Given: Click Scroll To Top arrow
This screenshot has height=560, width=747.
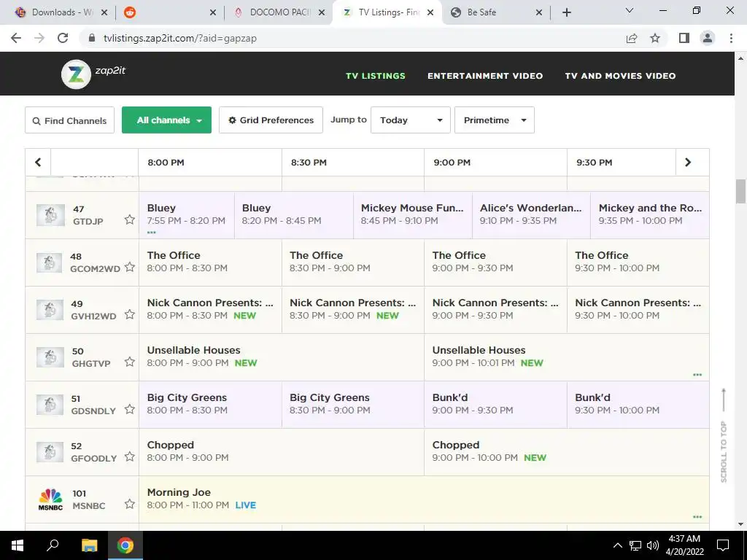Looking at the screenshot, I should [724, 400].
